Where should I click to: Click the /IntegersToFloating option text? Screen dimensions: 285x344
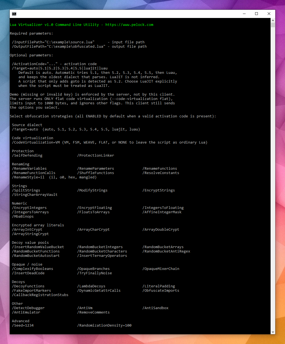click(x=163, y=208)
